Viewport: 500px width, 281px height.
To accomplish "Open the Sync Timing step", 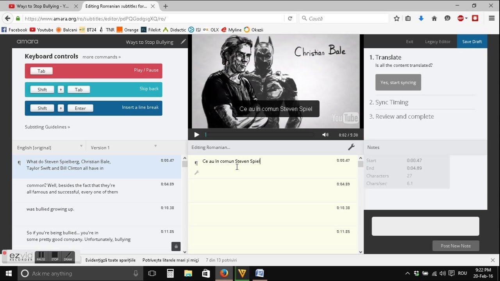I will (x=389, y=102).
